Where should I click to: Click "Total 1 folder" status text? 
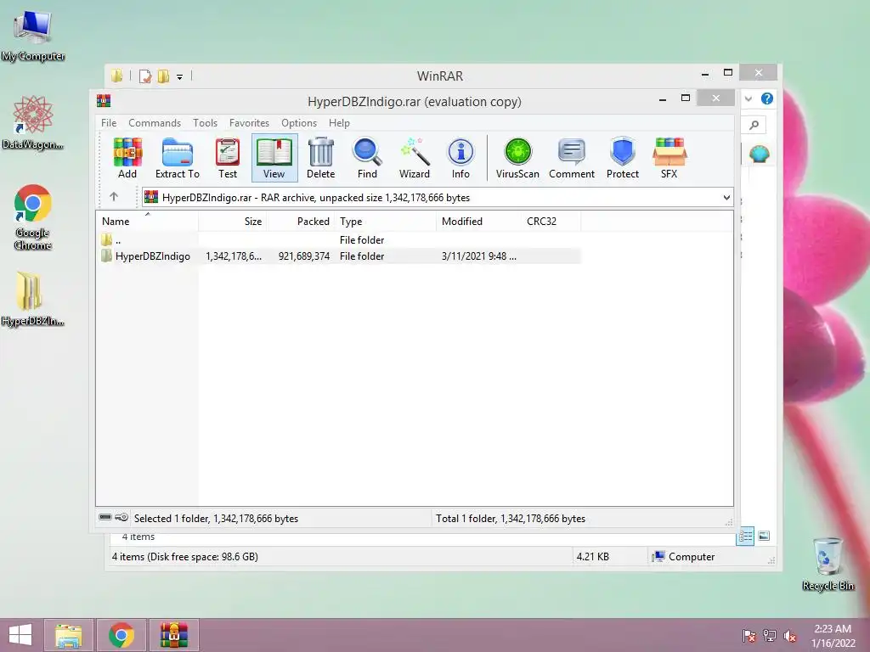point(511,519)
